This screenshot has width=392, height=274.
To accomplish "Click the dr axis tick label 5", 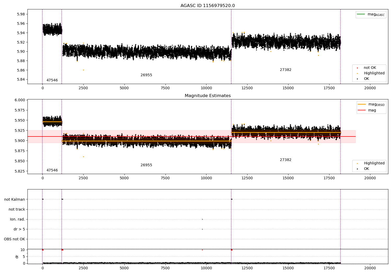I will pyautogui.click(x=24, y=257).
